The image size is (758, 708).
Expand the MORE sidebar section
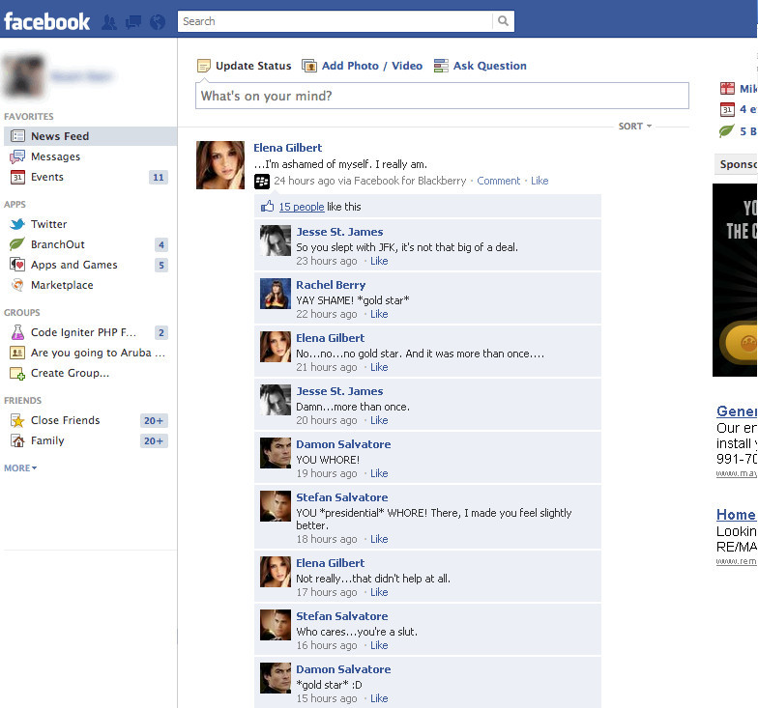tap(20, 467)
